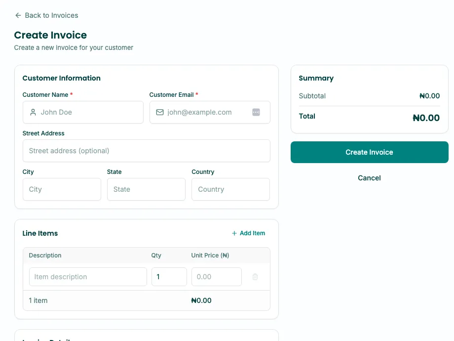Click the Description column header
Viewport: 454px width, 341px height.
pyautogui.click(x=45, y=256)
